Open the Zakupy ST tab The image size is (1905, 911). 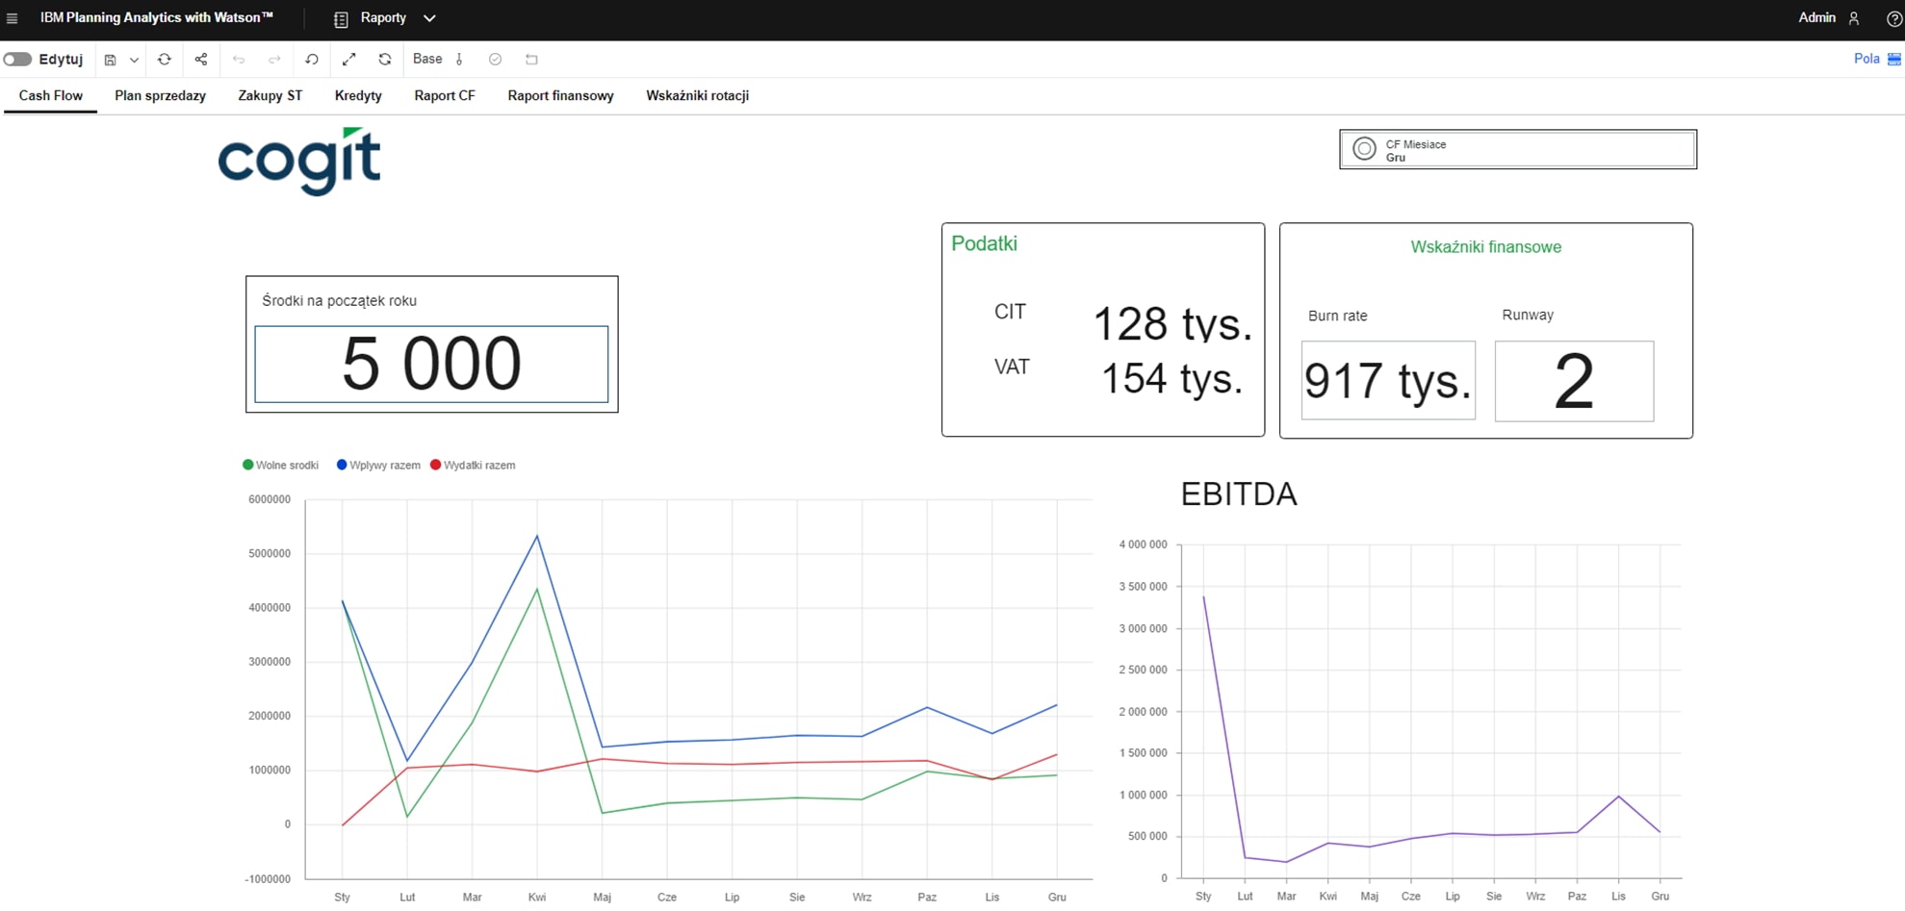tap(270, 95)
